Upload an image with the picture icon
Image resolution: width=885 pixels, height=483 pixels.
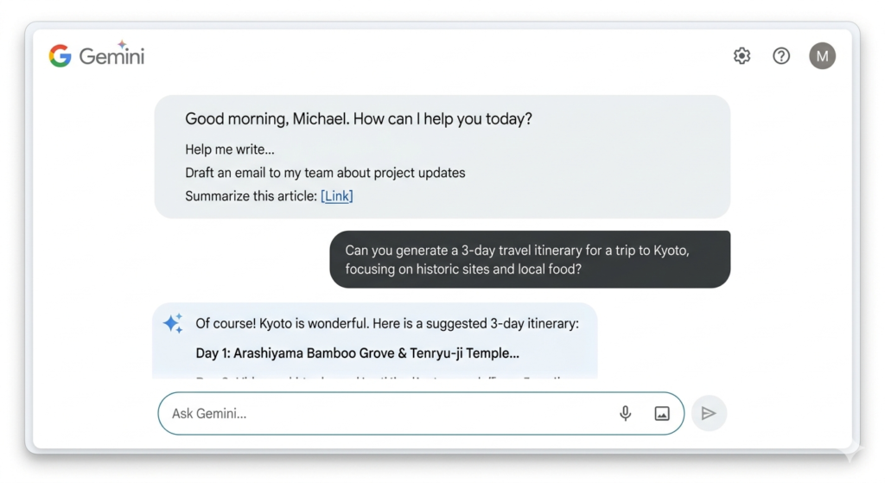[x=661, y=414]
